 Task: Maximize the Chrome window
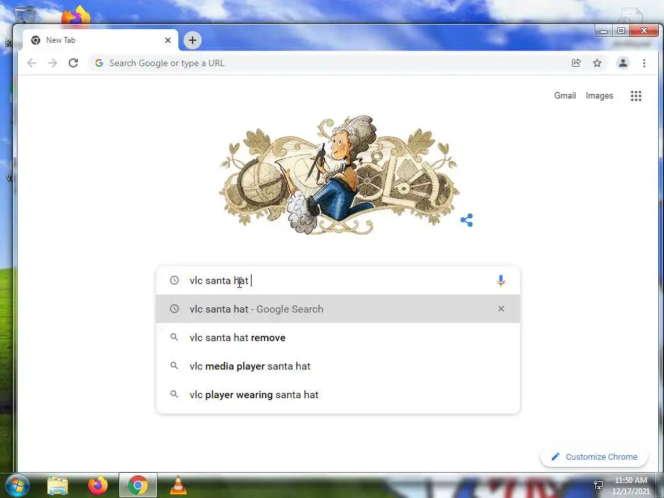pos(621,31)
